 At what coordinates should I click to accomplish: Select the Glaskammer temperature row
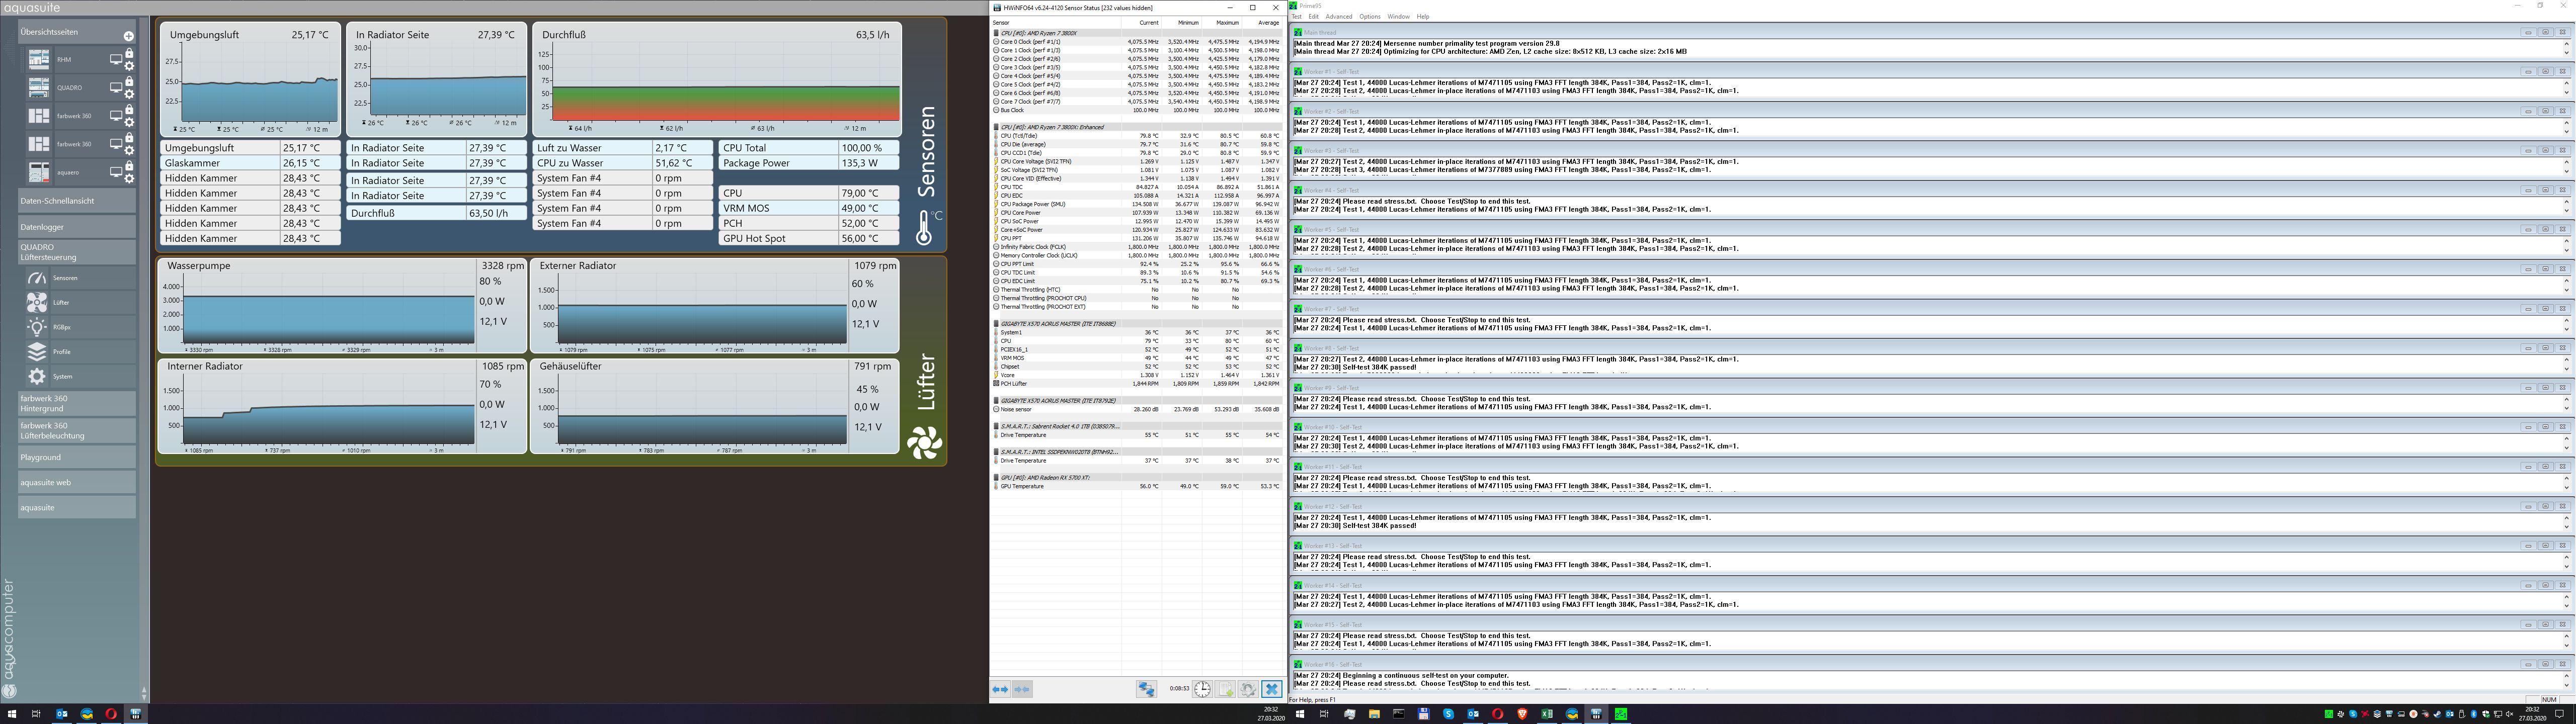(x=250, y=163)
